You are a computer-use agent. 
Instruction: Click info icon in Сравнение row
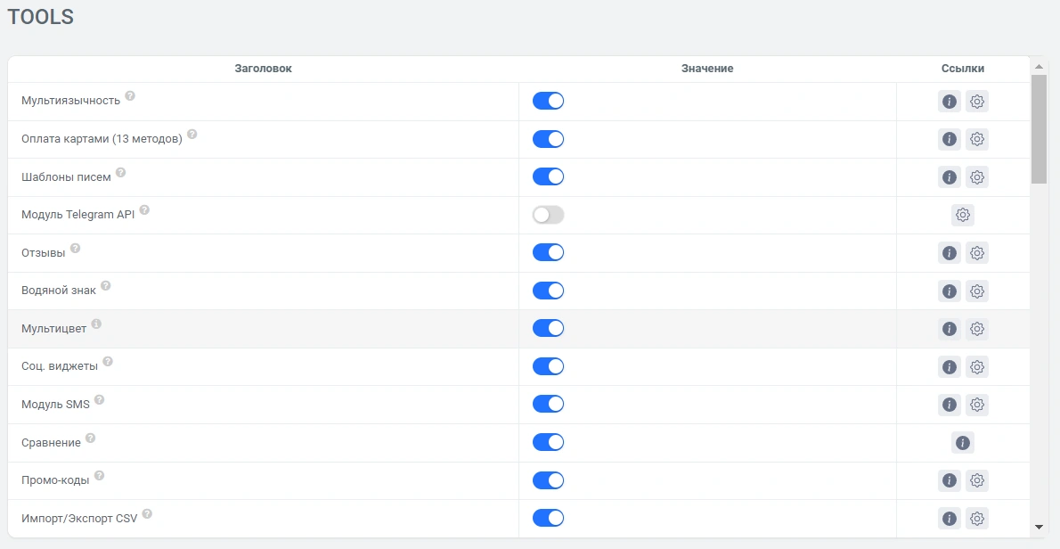[x=962, y=442]
